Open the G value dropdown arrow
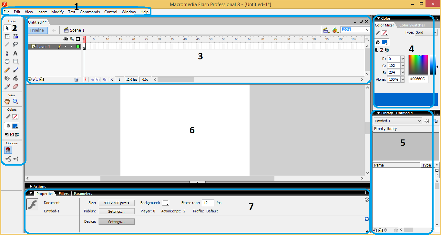The width and height of the screenshot is (441, 235). pyautogui.click(x=403, y=66)
